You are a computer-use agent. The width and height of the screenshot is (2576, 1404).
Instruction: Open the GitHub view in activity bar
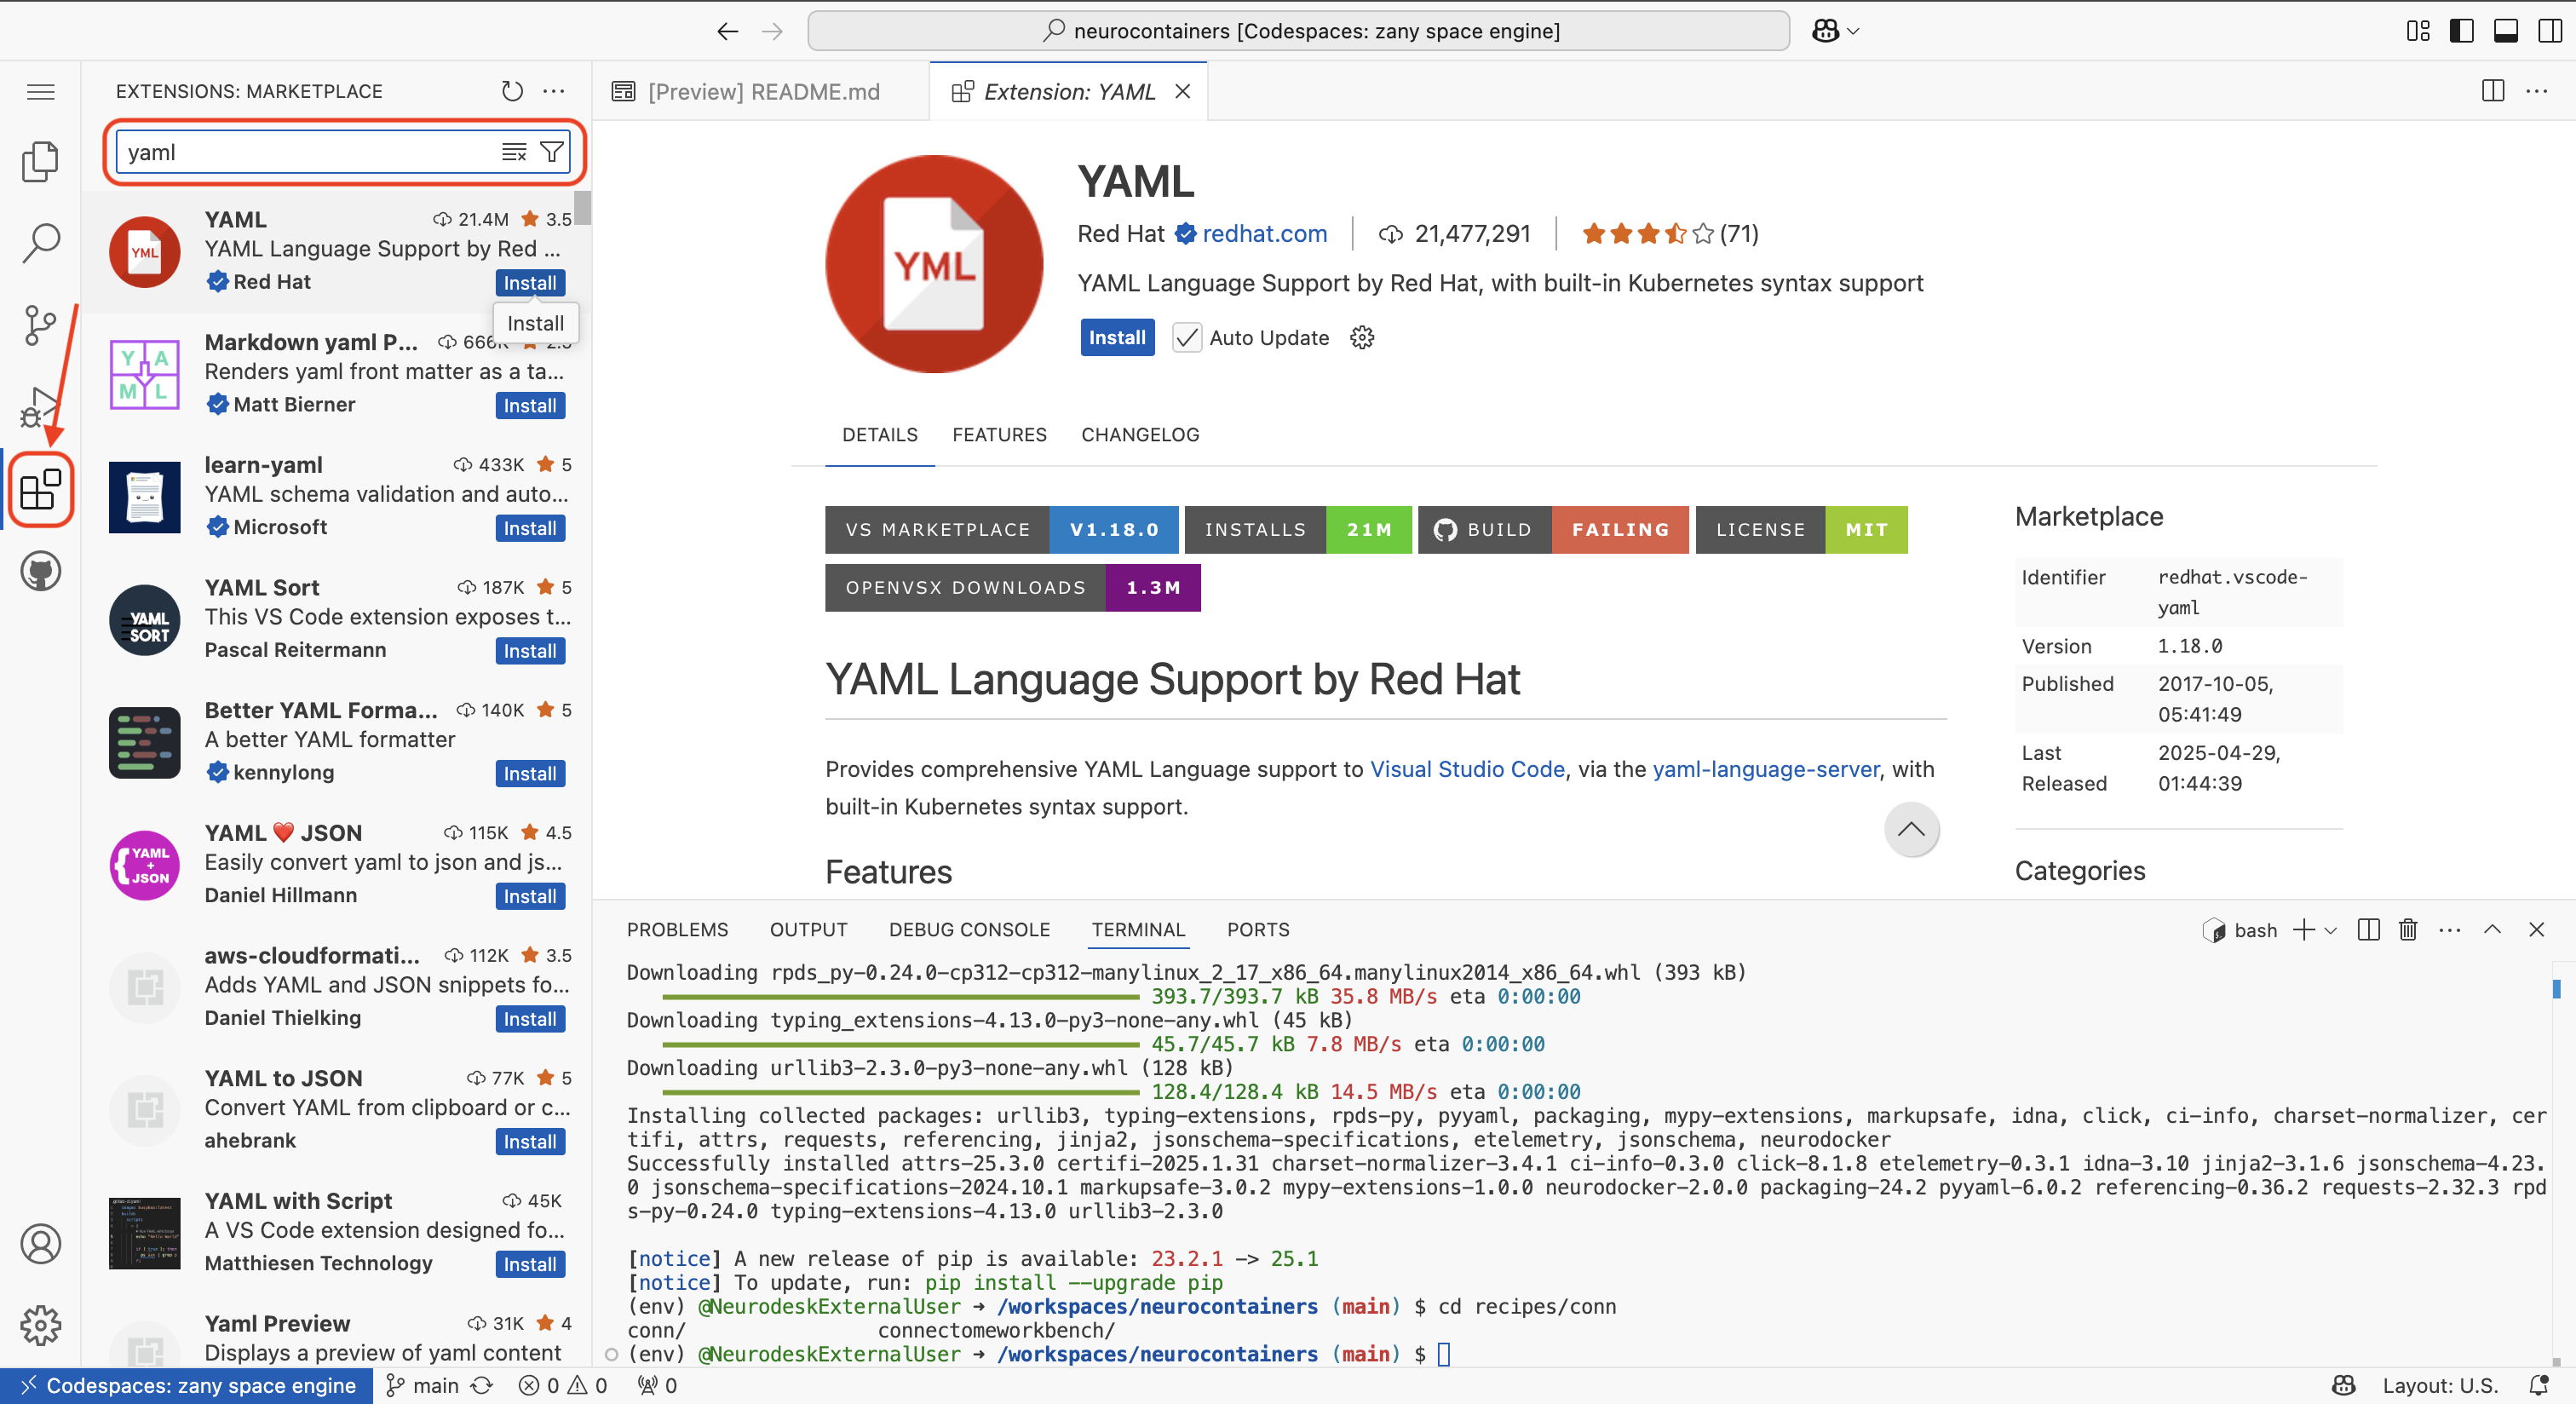[40, 571]
